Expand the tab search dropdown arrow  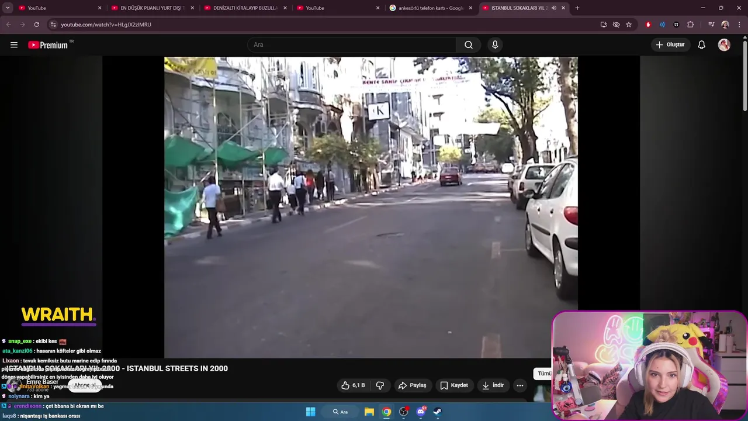(8, 8)
